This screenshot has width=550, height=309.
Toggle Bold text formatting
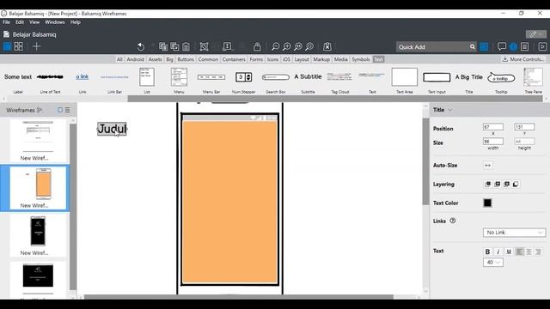487,251
